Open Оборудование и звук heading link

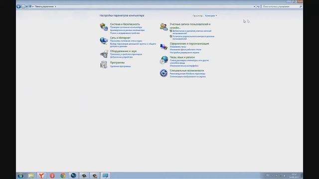123,51
